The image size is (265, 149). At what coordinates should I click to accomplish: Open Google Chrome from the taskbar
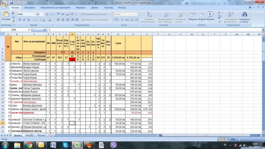tap(29, 145)
